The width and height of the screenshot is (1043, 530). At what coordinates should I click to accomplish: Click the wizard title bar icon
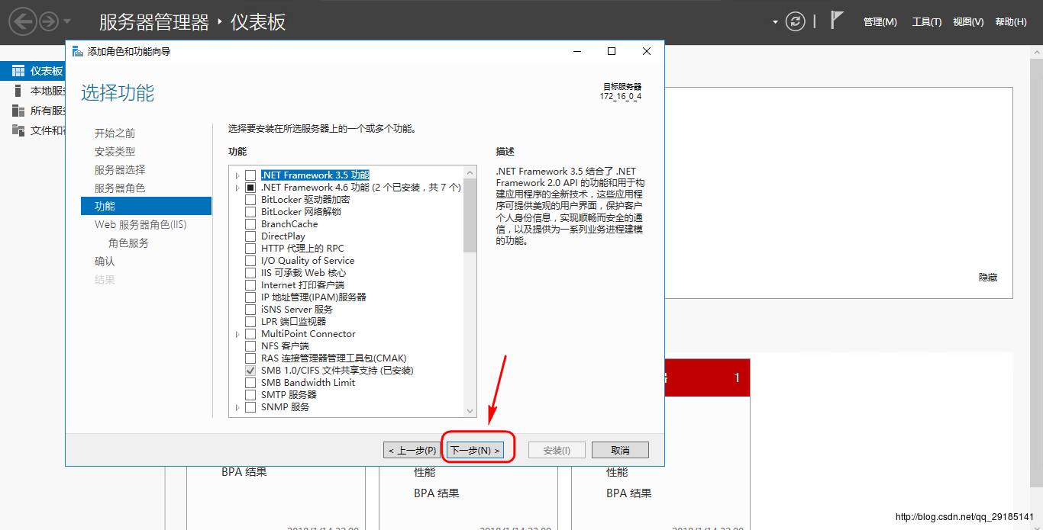tap(78, 51)
